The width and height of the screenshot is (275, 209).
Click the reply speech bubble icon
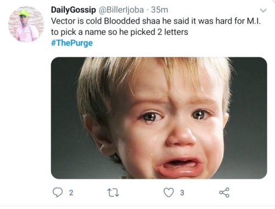(58, 192)
